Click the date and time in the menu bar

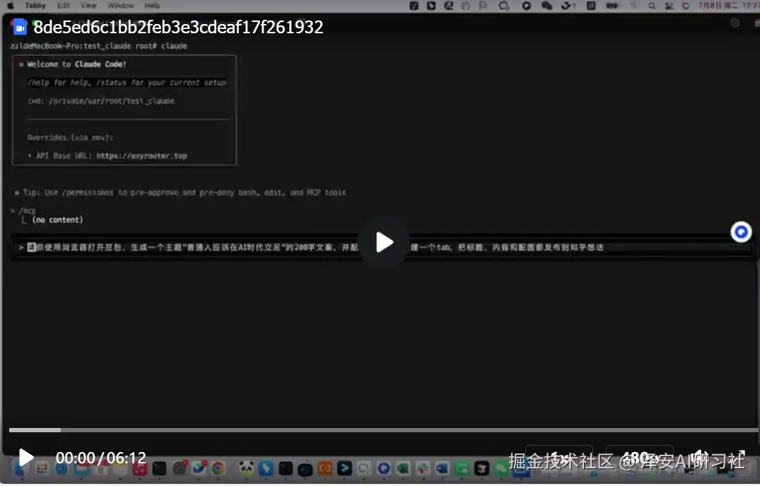click(728, 6)
